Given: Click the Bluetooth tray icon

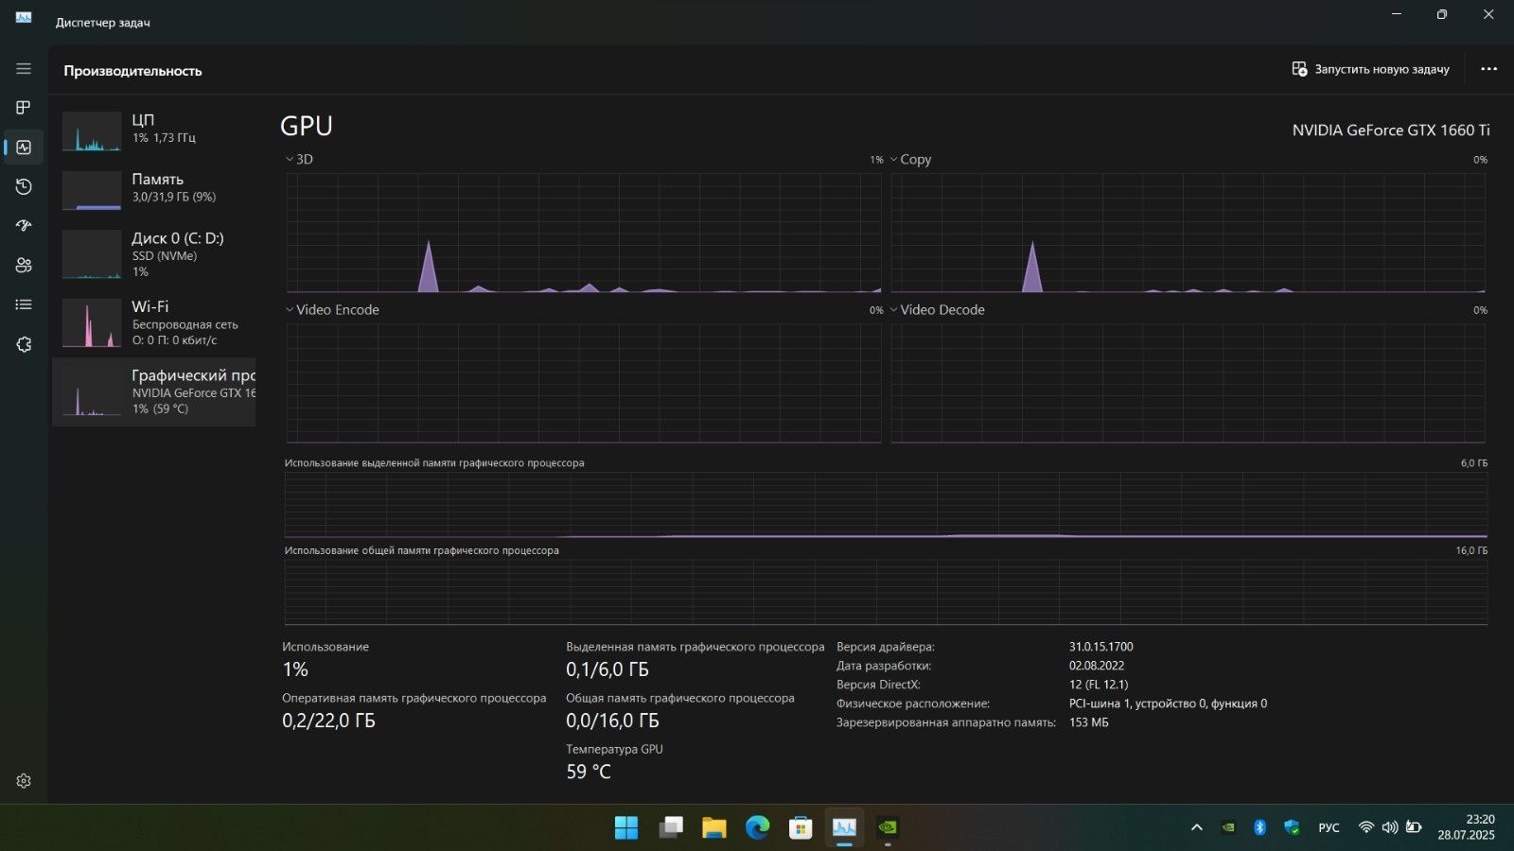Looking at the screenshot, I should pyautogui.click(x=1259, y=827).
